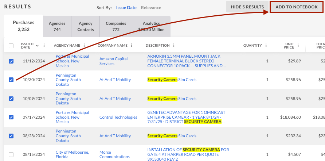
Task: Open Unit Price column options menu
Action: click(x=298, y=46)
